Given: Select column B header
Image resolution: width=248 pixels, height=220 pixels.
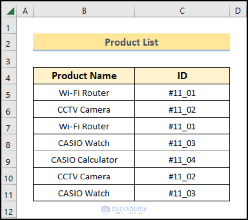Looking at the screenshot, I should pos(84,11).
